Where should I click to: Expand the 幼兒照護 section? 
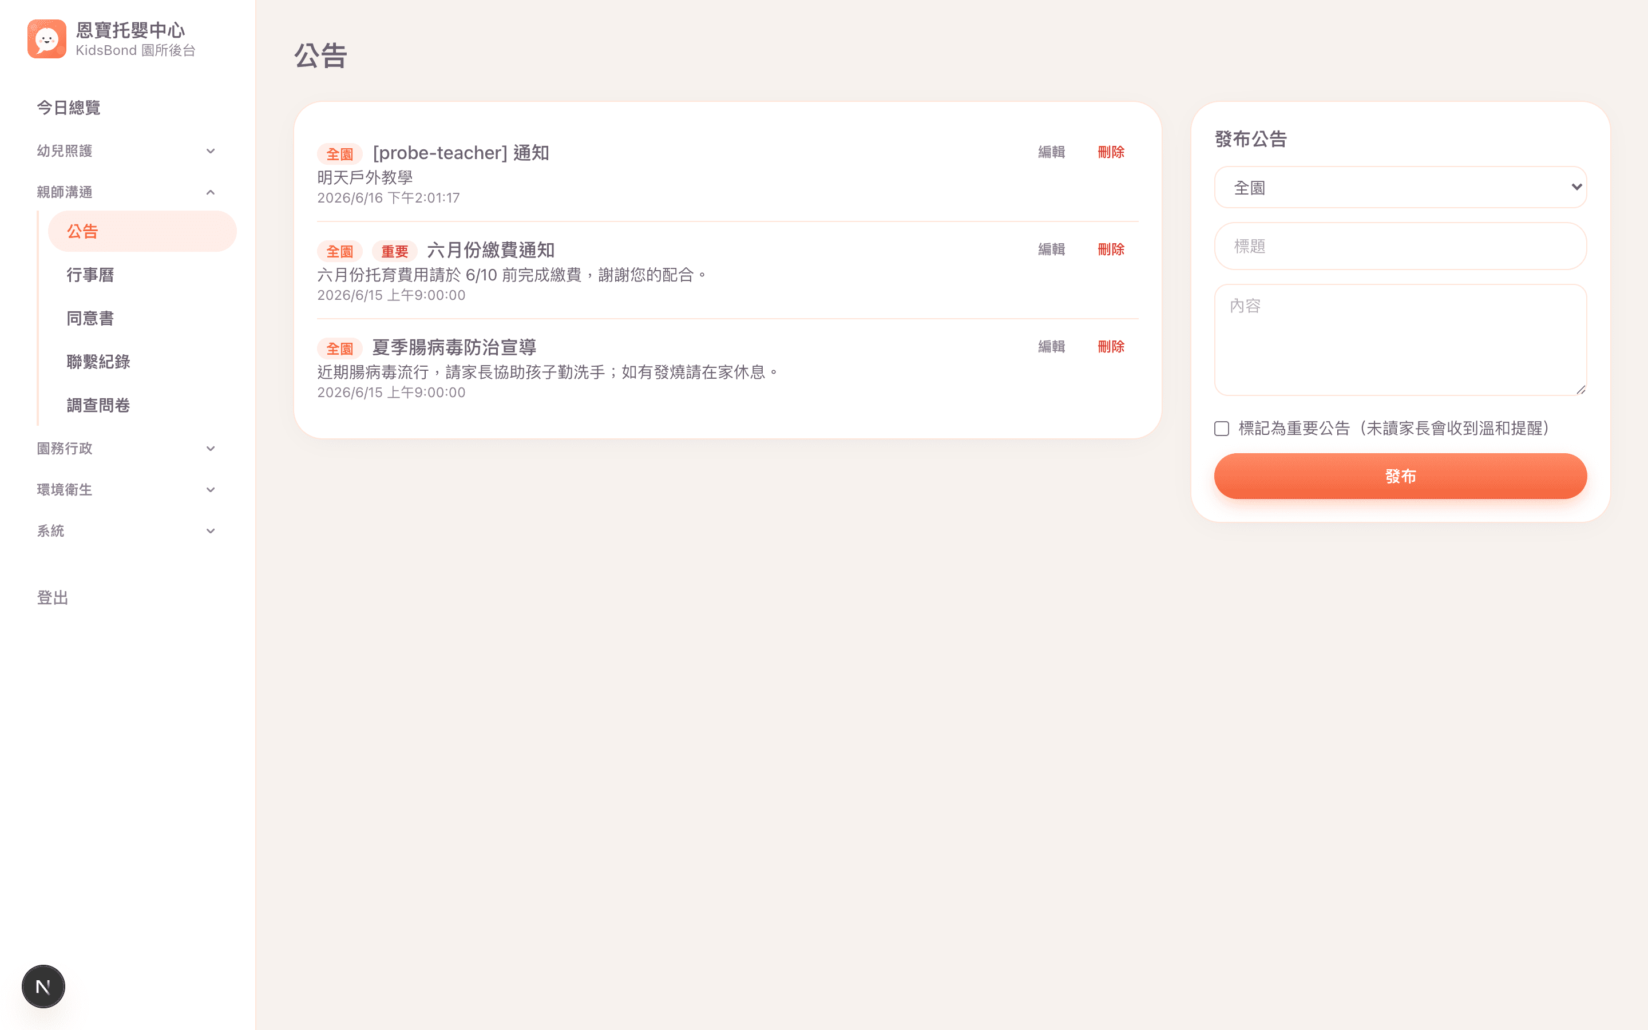[126, 150]
